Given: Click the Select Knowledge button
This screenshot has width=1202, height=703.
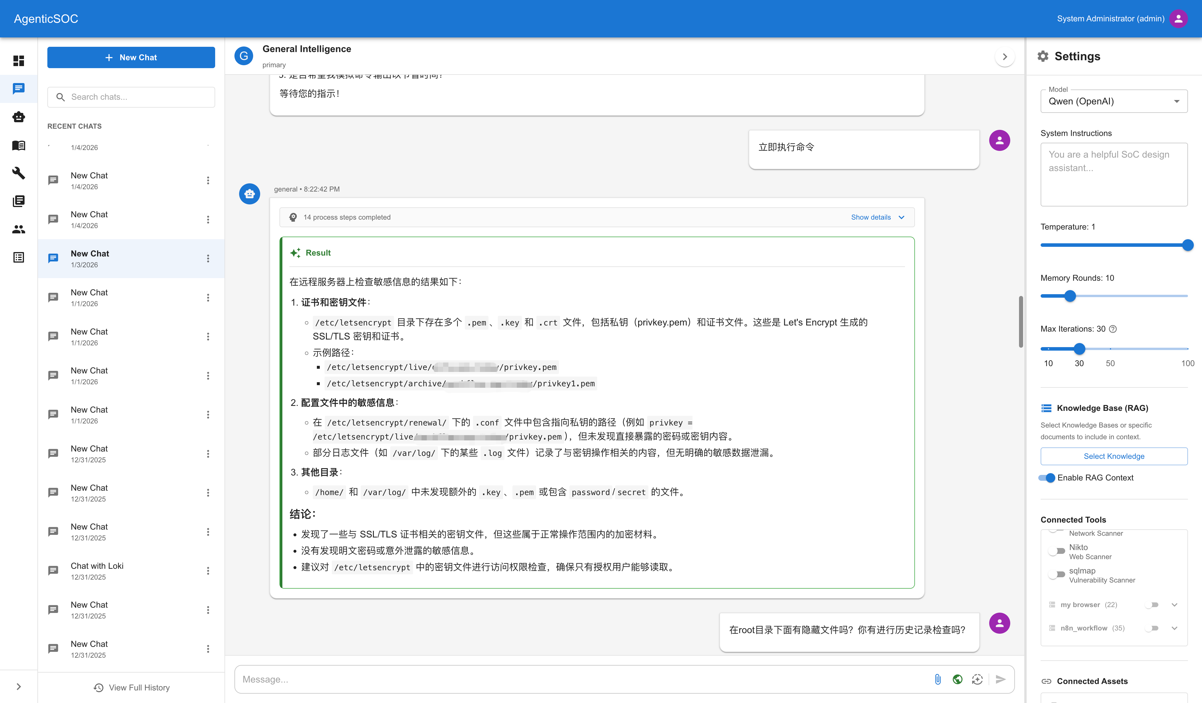Looking at the screenshot, I should 1114,456.
